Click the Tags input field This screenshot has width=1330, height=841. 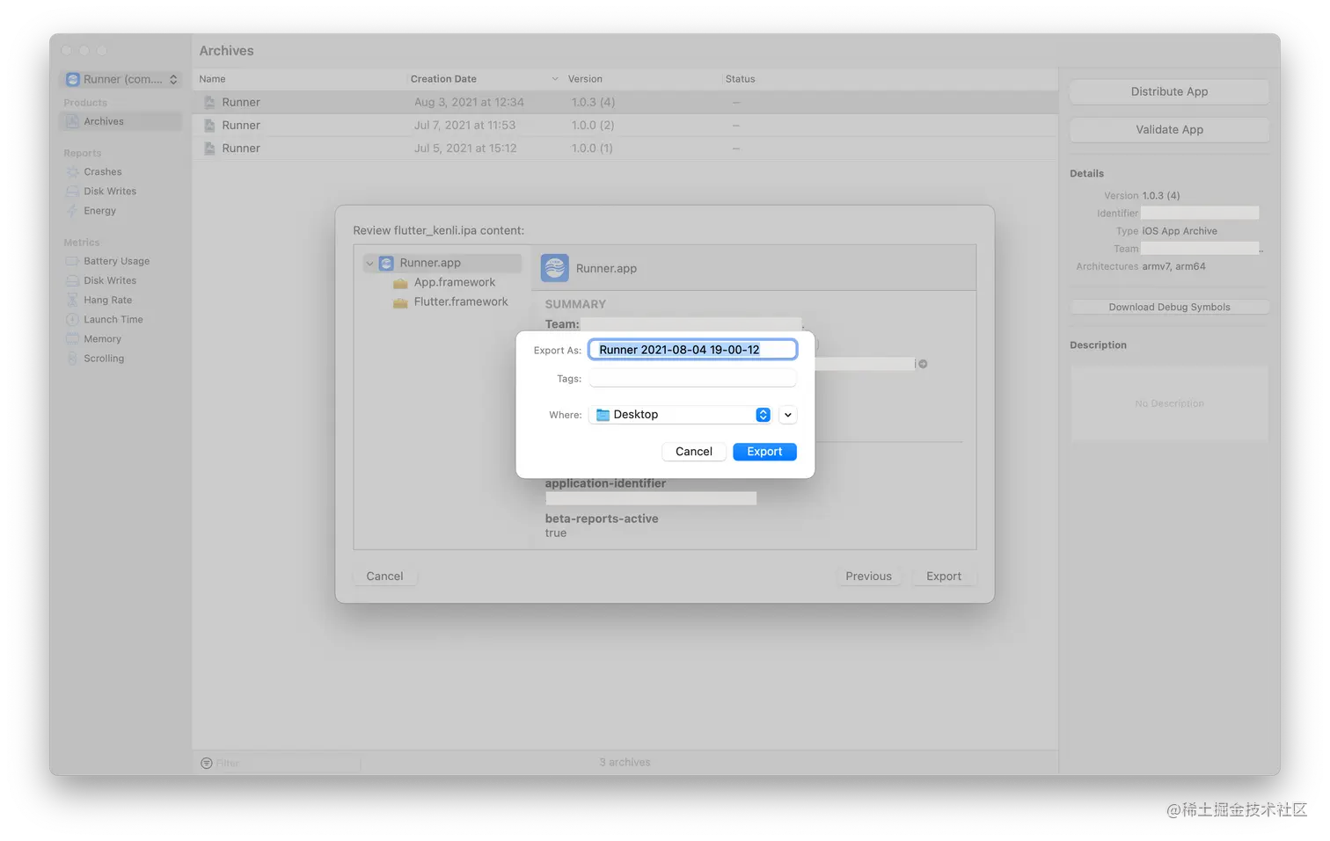click(x=693, y=379)
